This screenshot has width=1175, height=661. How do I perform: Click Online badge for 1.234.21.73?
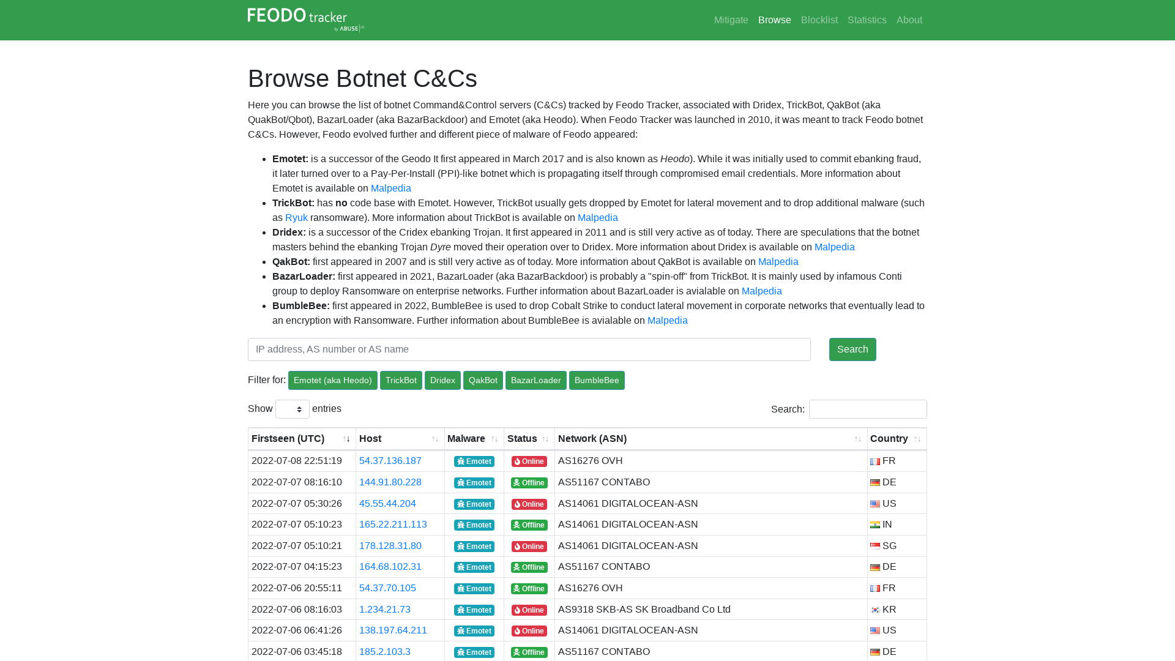529,610
